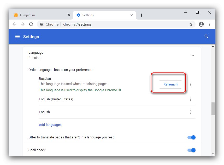The height and width of the screenshot is (165, 224).
Task: Click the 'English (United States)' language row text
Action: (x=56, y=99)
